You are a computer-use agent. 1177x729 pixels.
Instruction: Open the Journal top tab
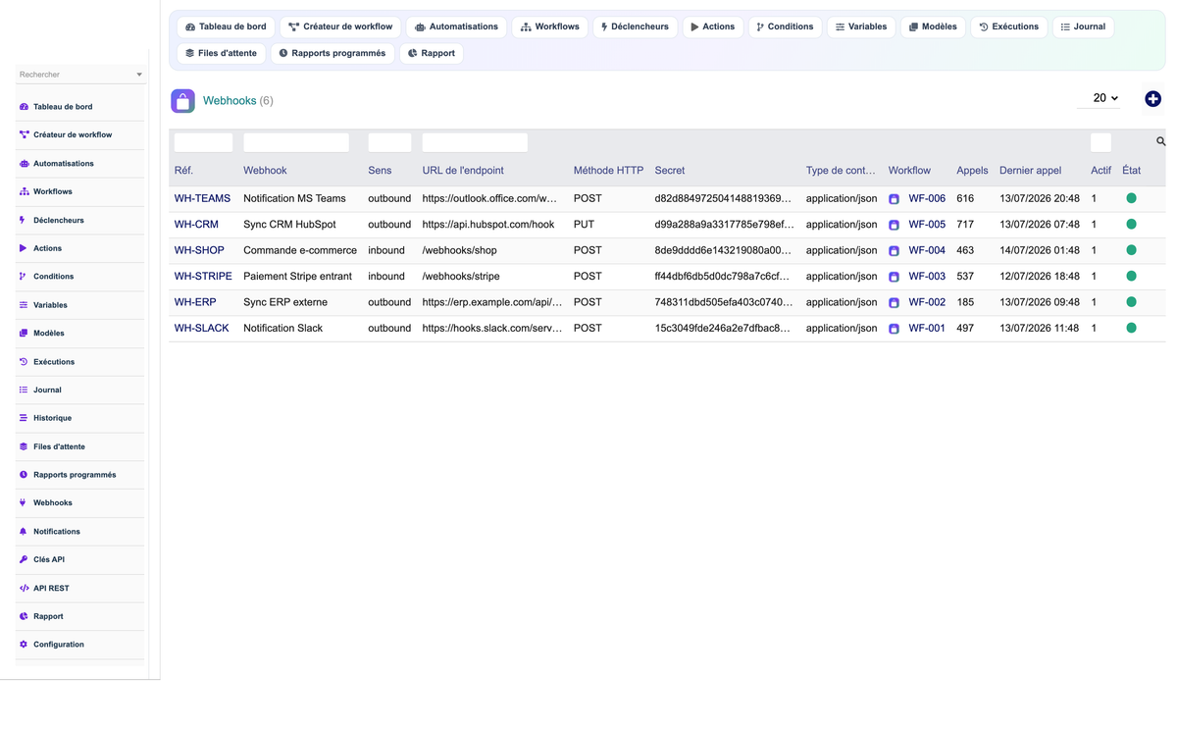[1083, 26]
